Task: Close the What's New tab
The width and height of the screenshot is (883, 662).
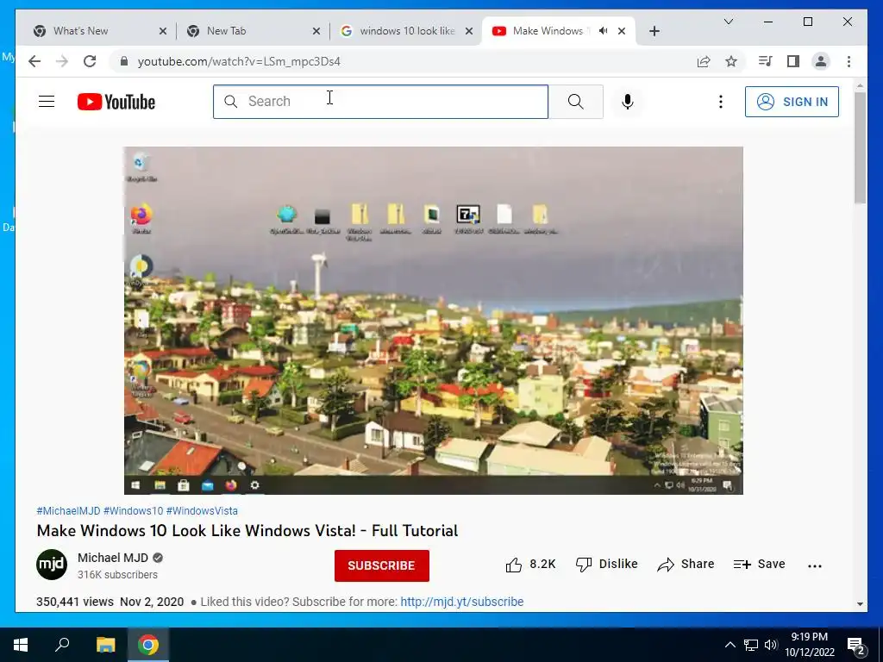Action: [163, 31]
